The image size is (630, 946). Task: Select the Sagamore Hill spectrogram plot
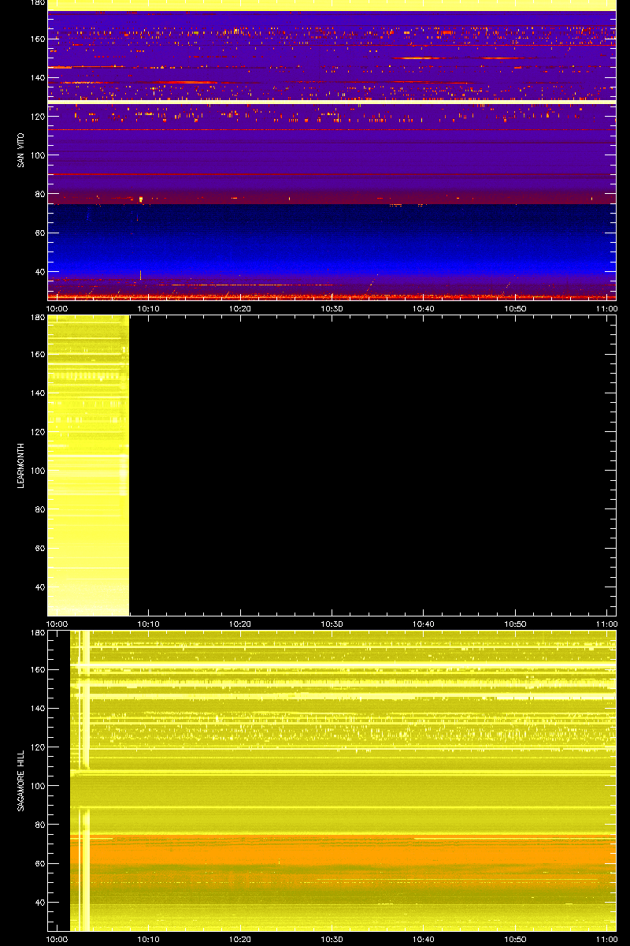[x=332, y=780]
